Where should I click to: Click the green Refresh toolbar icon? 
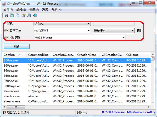coord(12,15)
